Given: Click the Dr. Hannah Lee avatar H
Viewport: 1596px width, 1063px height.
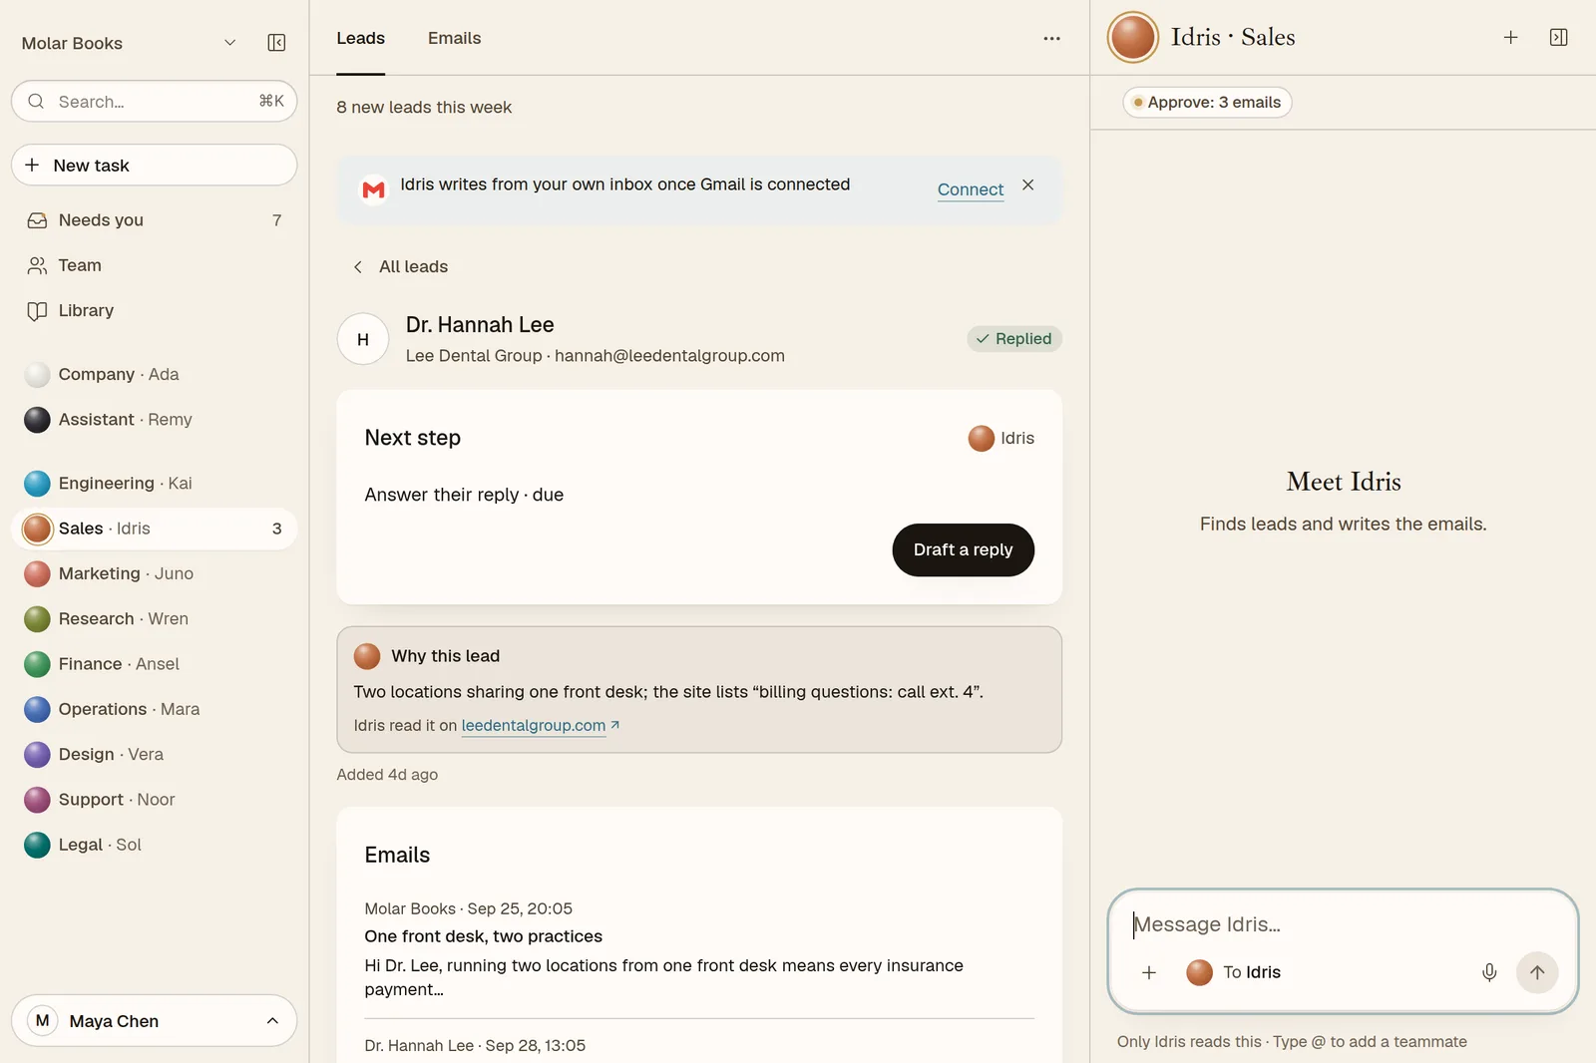Looking at the screenshot, I should [363, 340].
